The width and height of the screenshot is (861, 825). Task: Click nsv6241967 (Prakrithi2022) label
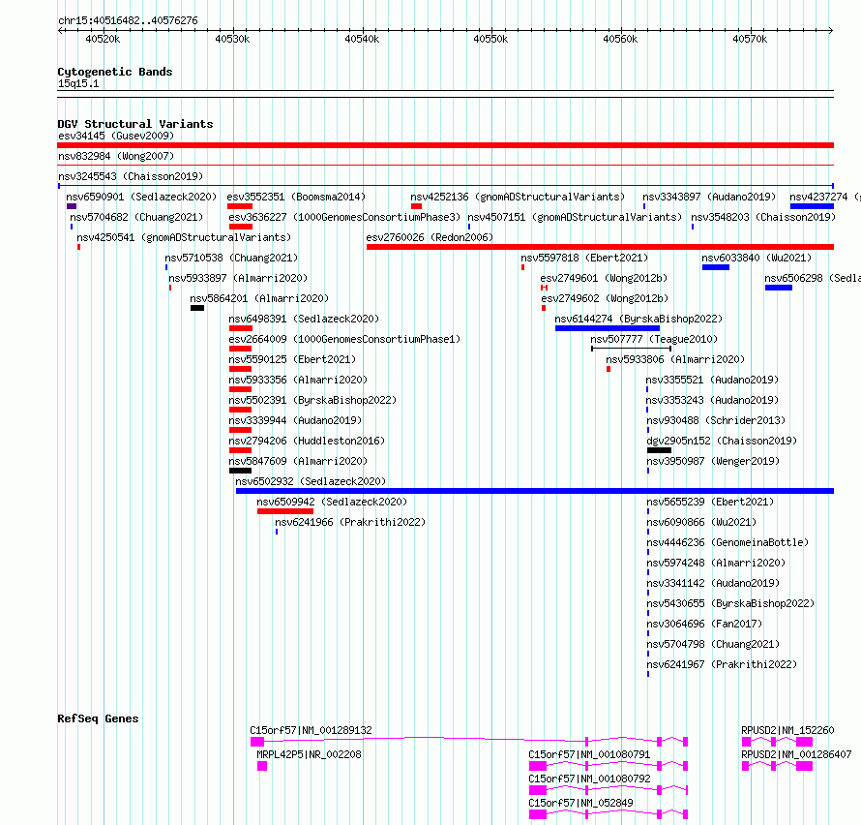tap(722, 664)
